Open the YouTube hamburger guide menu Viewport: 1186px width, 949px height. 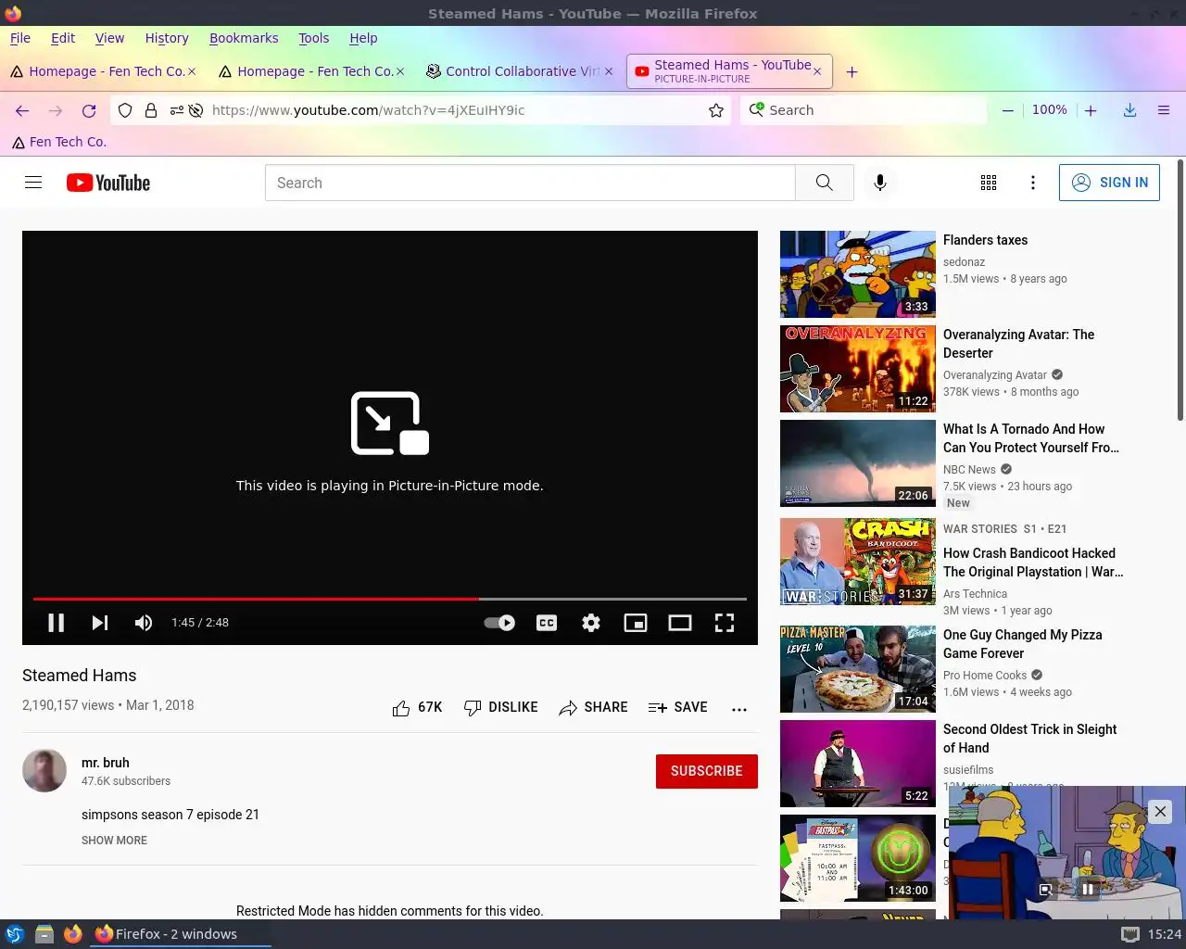coord(33,183)
